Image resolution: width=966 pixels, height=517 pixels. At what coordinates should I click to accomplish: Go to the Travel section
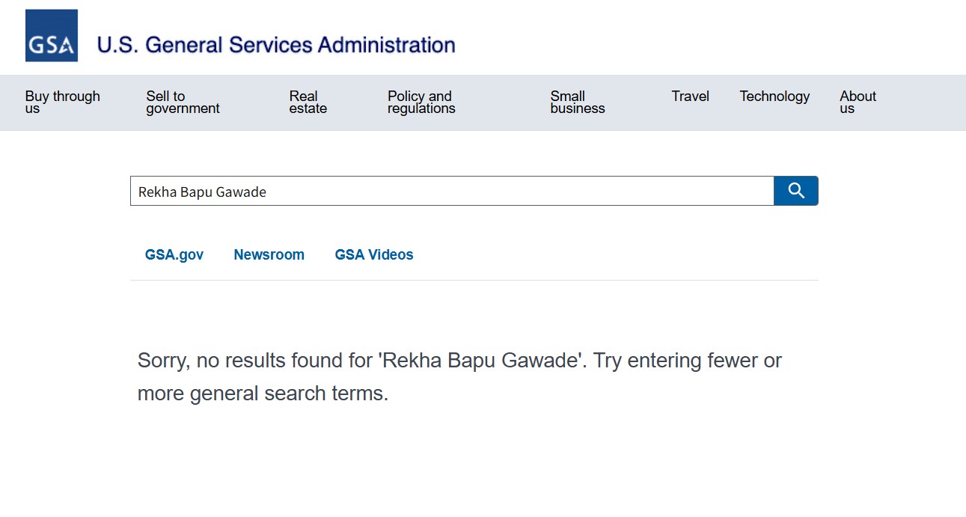690,97
